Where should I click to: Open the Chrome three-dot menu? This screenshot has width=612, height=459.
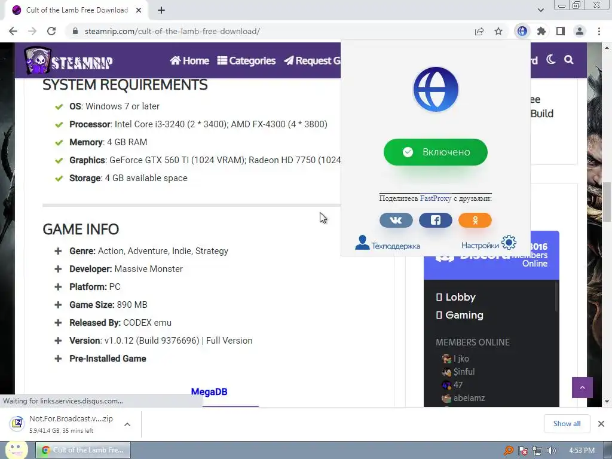[x=599, y=31]
